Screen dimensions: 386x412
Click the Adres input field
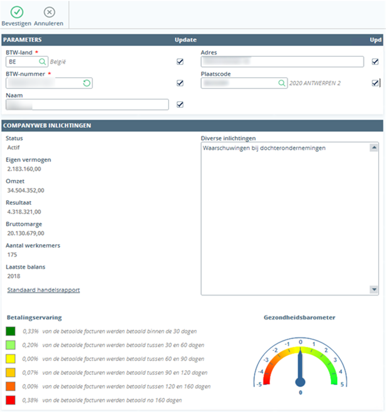point(282,61)
